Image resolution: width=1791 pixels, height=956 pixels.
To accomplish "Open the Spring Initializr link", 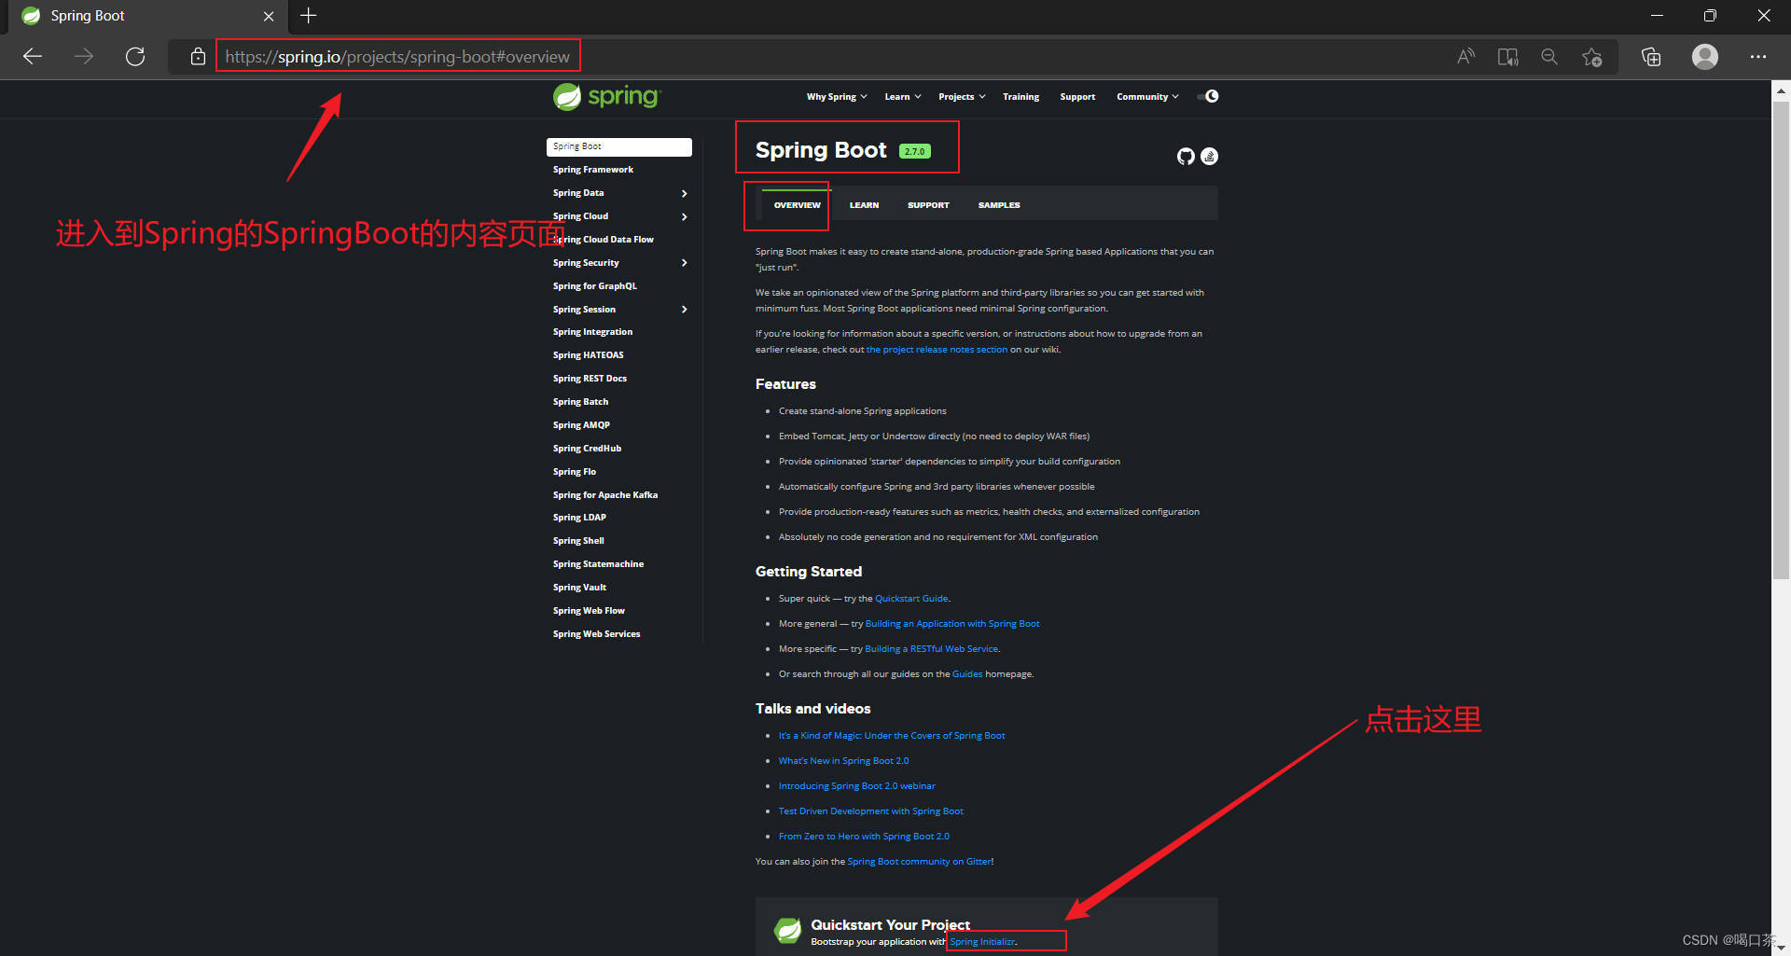I will (982, 942).
